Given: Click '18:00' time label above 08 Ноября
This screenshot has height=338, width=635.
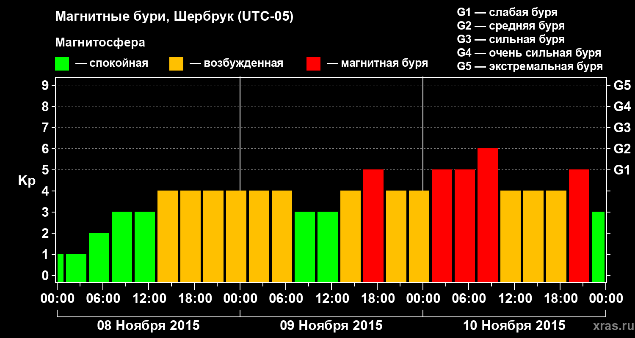Looking at the screenshot, I should point(194,299).
